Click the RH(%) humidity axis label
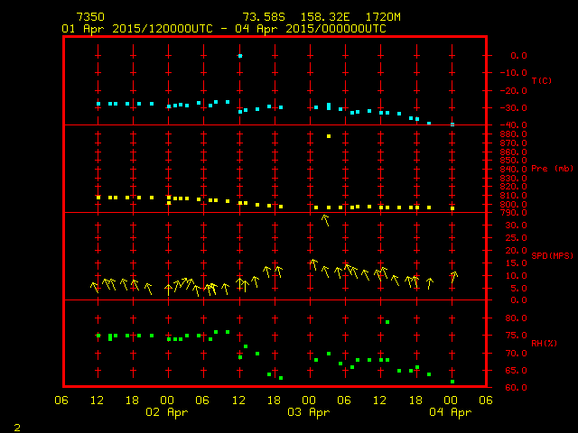This screenshot has width=578, height=433. point(543,344)
